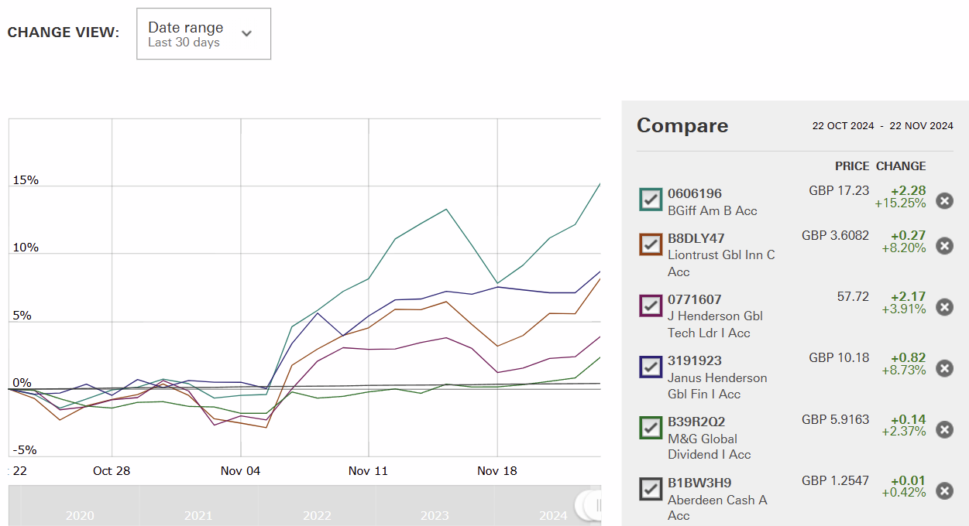
Task: Open the BGiff Am B Acc fund name
Action: pos(712,210)
